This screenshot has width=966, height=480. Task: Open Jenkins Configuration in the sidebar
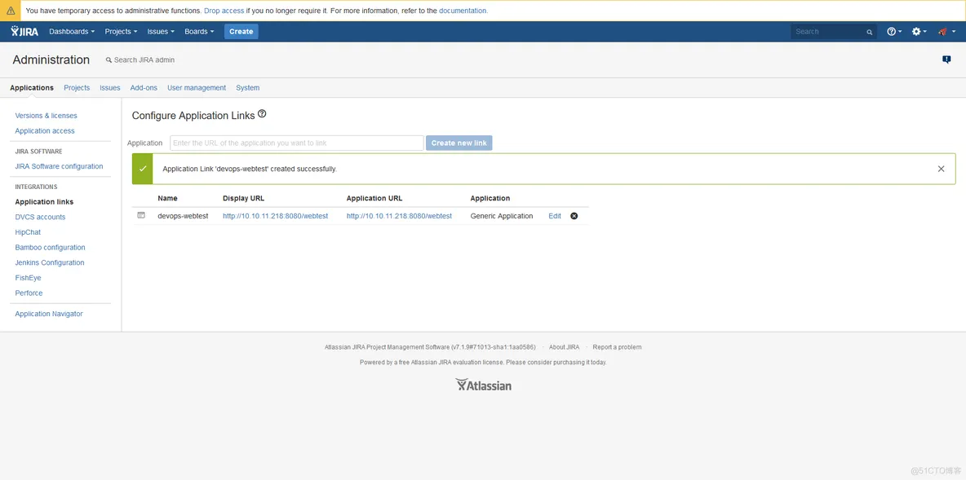click(50, 262)
